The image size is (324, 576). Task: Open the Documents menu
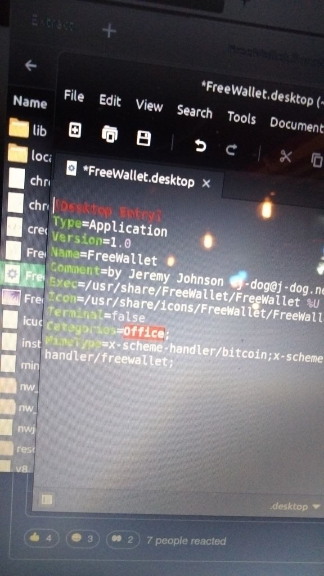click(297, 124)
